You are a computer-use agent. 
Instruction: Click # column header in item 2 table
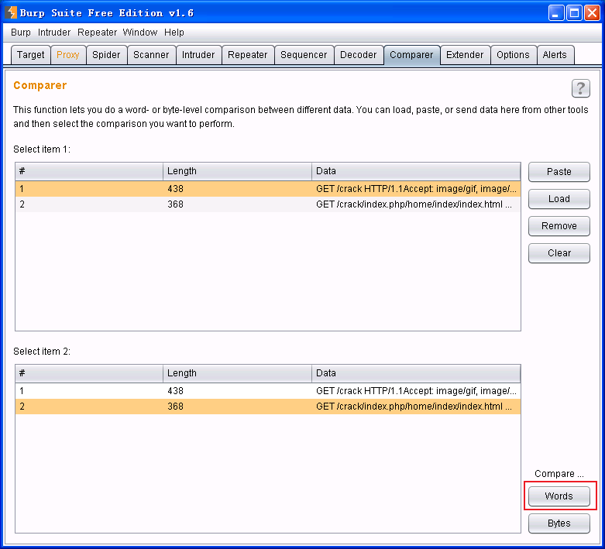point(89,373)
